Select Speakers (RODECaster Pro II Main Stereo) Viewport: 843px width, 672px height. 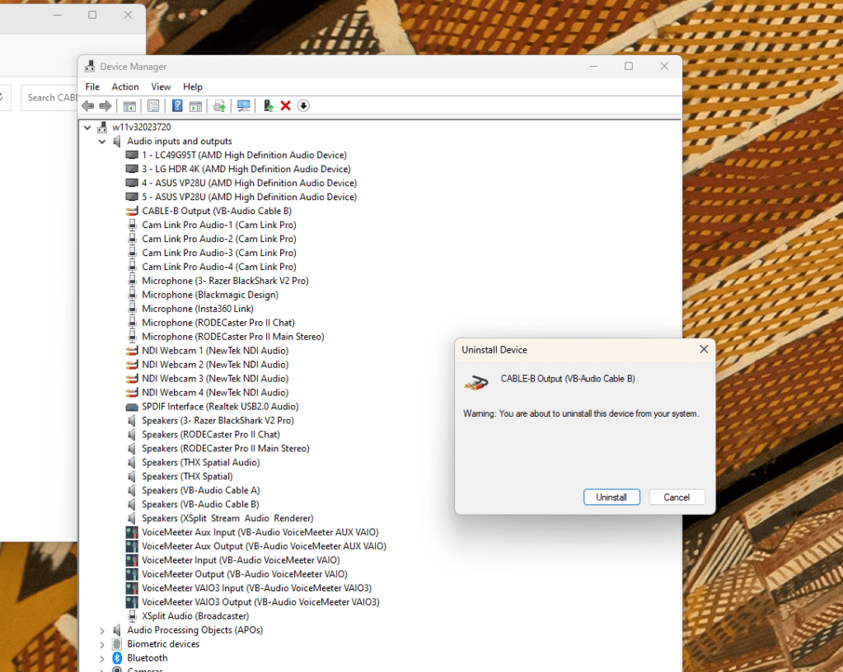point(226,449)
